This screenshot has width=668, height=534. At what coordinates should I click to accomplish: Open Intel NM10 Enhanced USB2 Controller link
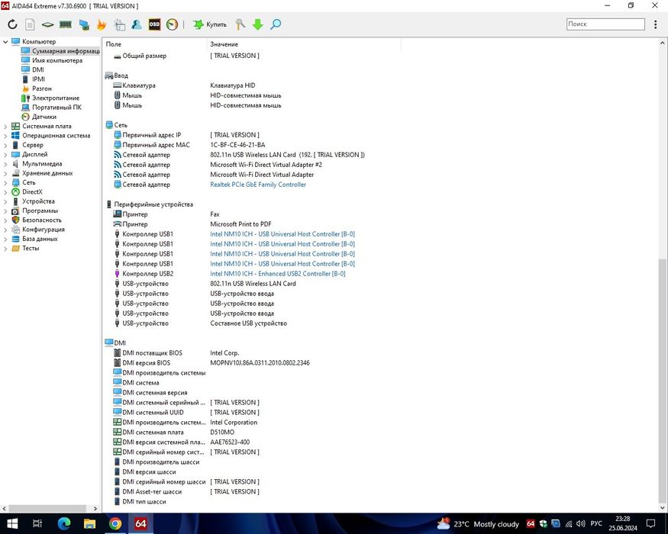click(277, 273)
